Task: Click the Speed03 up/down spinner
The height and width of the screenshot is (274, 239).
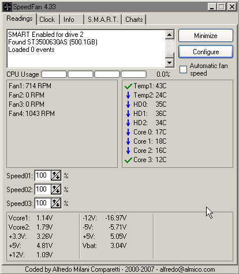Action: click(x=56, y=203)
